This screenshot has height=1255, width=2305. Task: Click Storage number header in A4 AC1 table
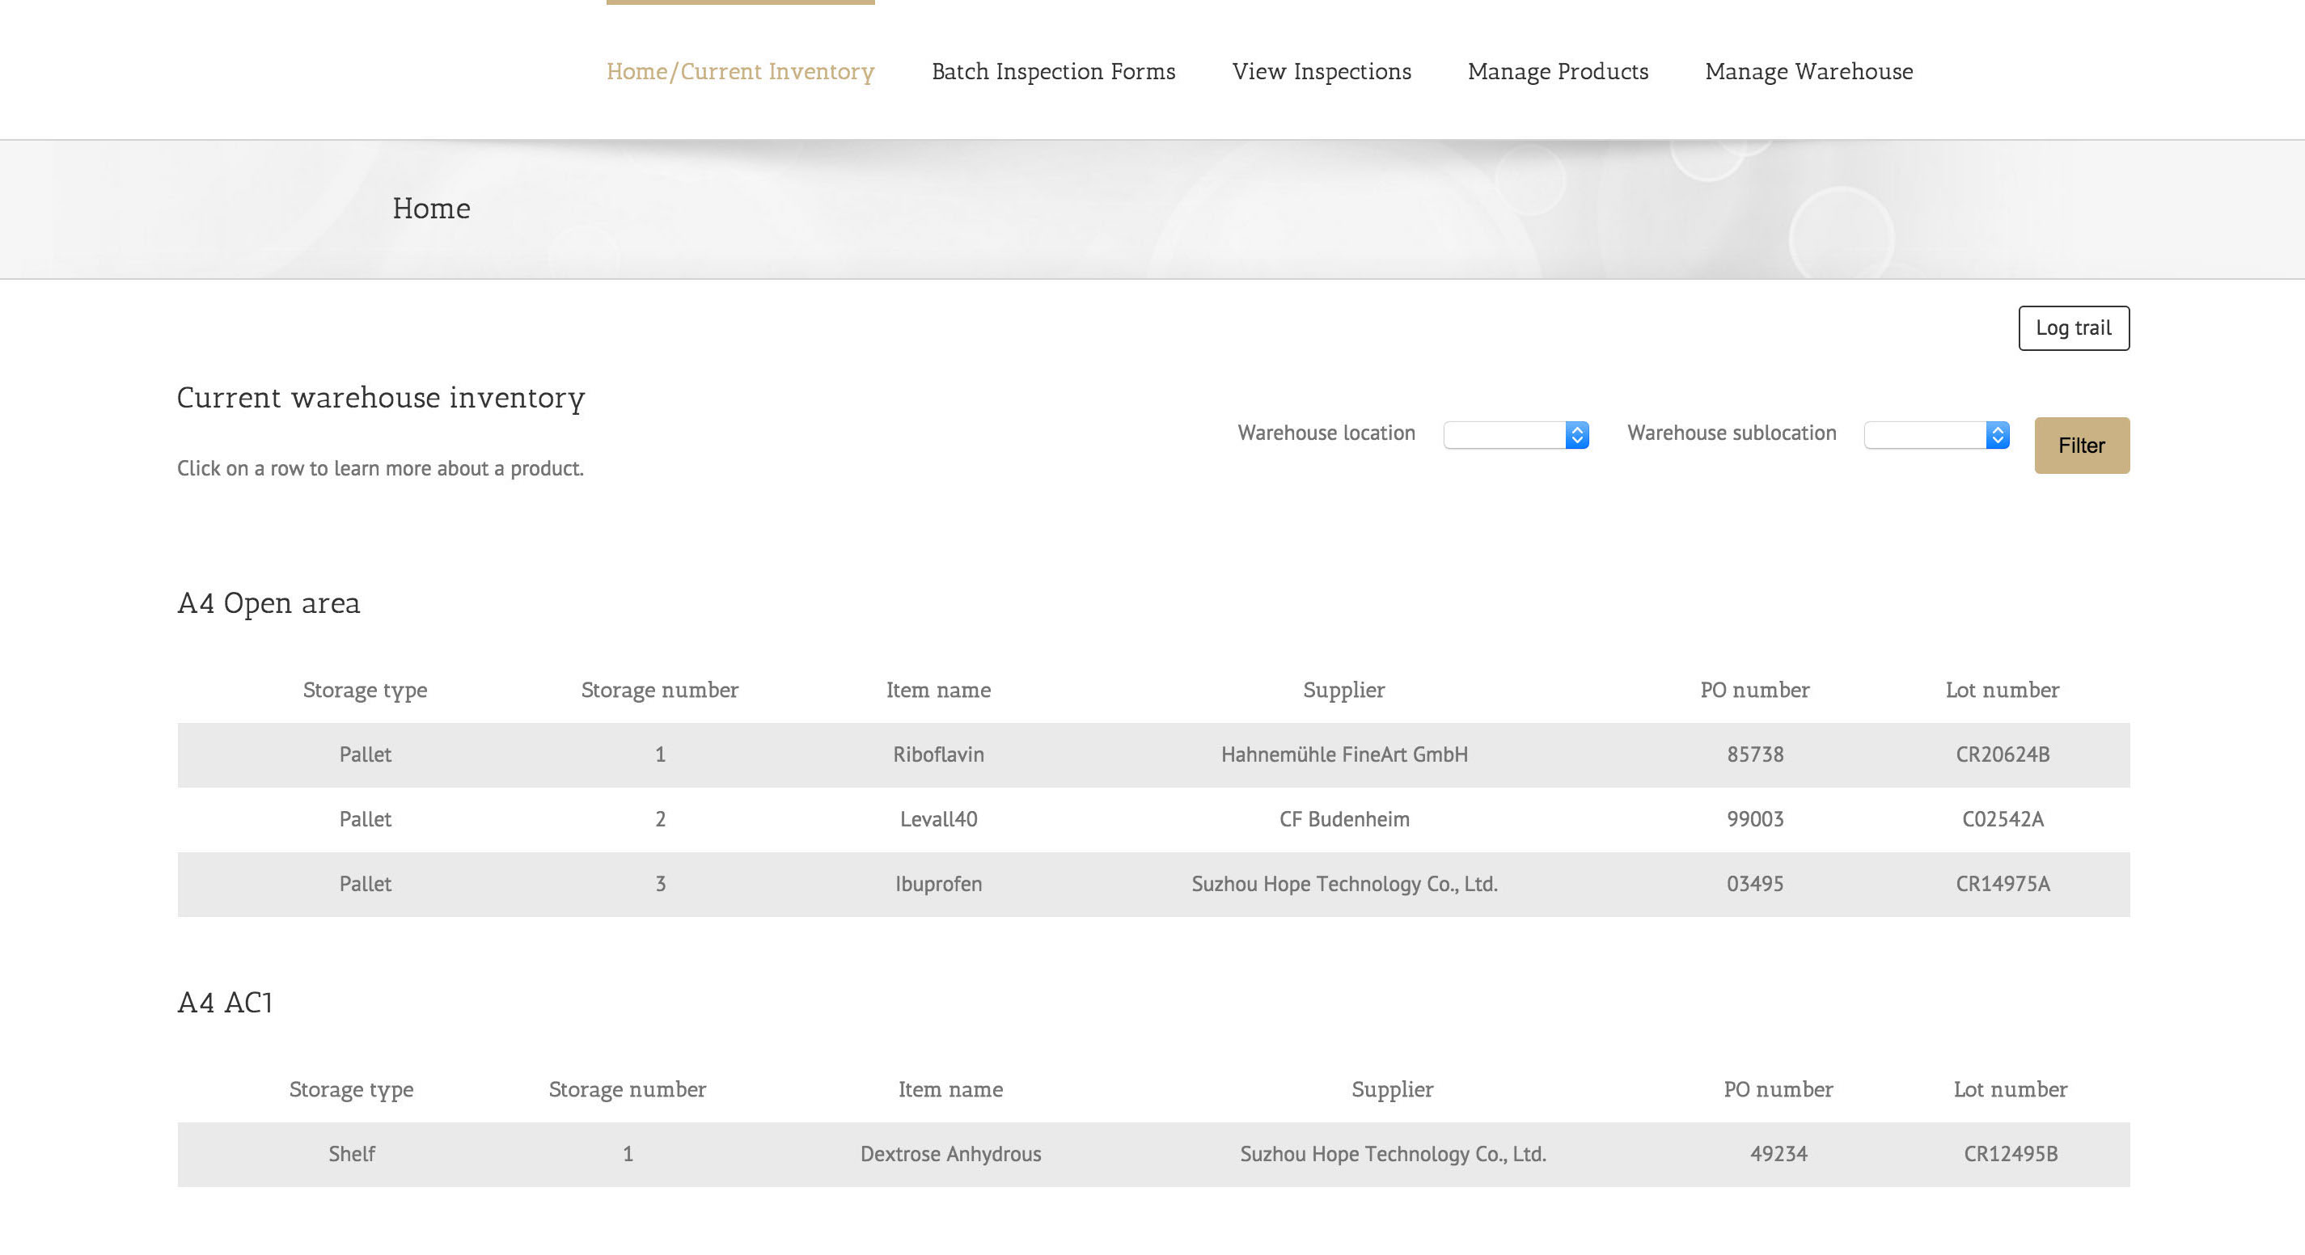pos(628,1090)
